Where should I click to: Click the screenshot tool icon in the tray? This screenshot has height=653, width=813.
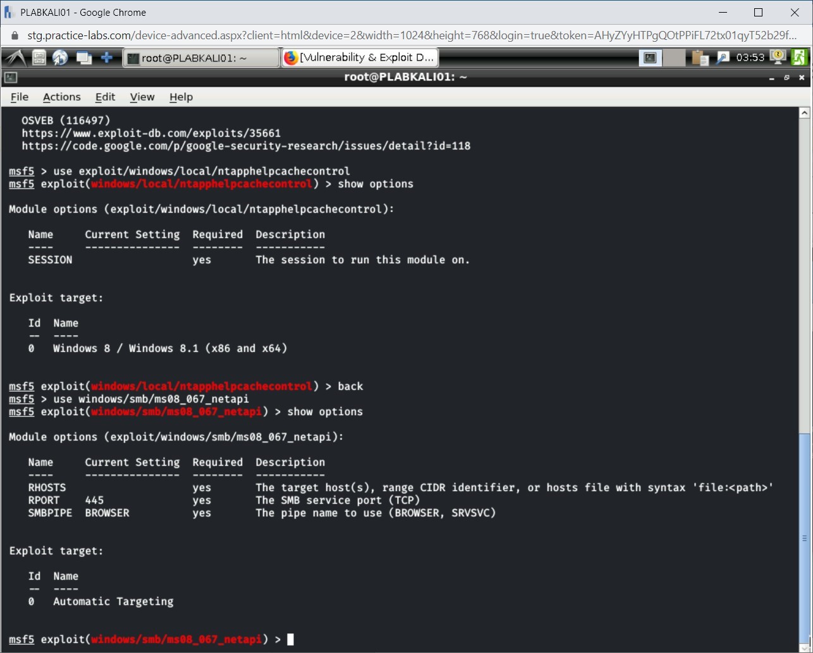723,57
